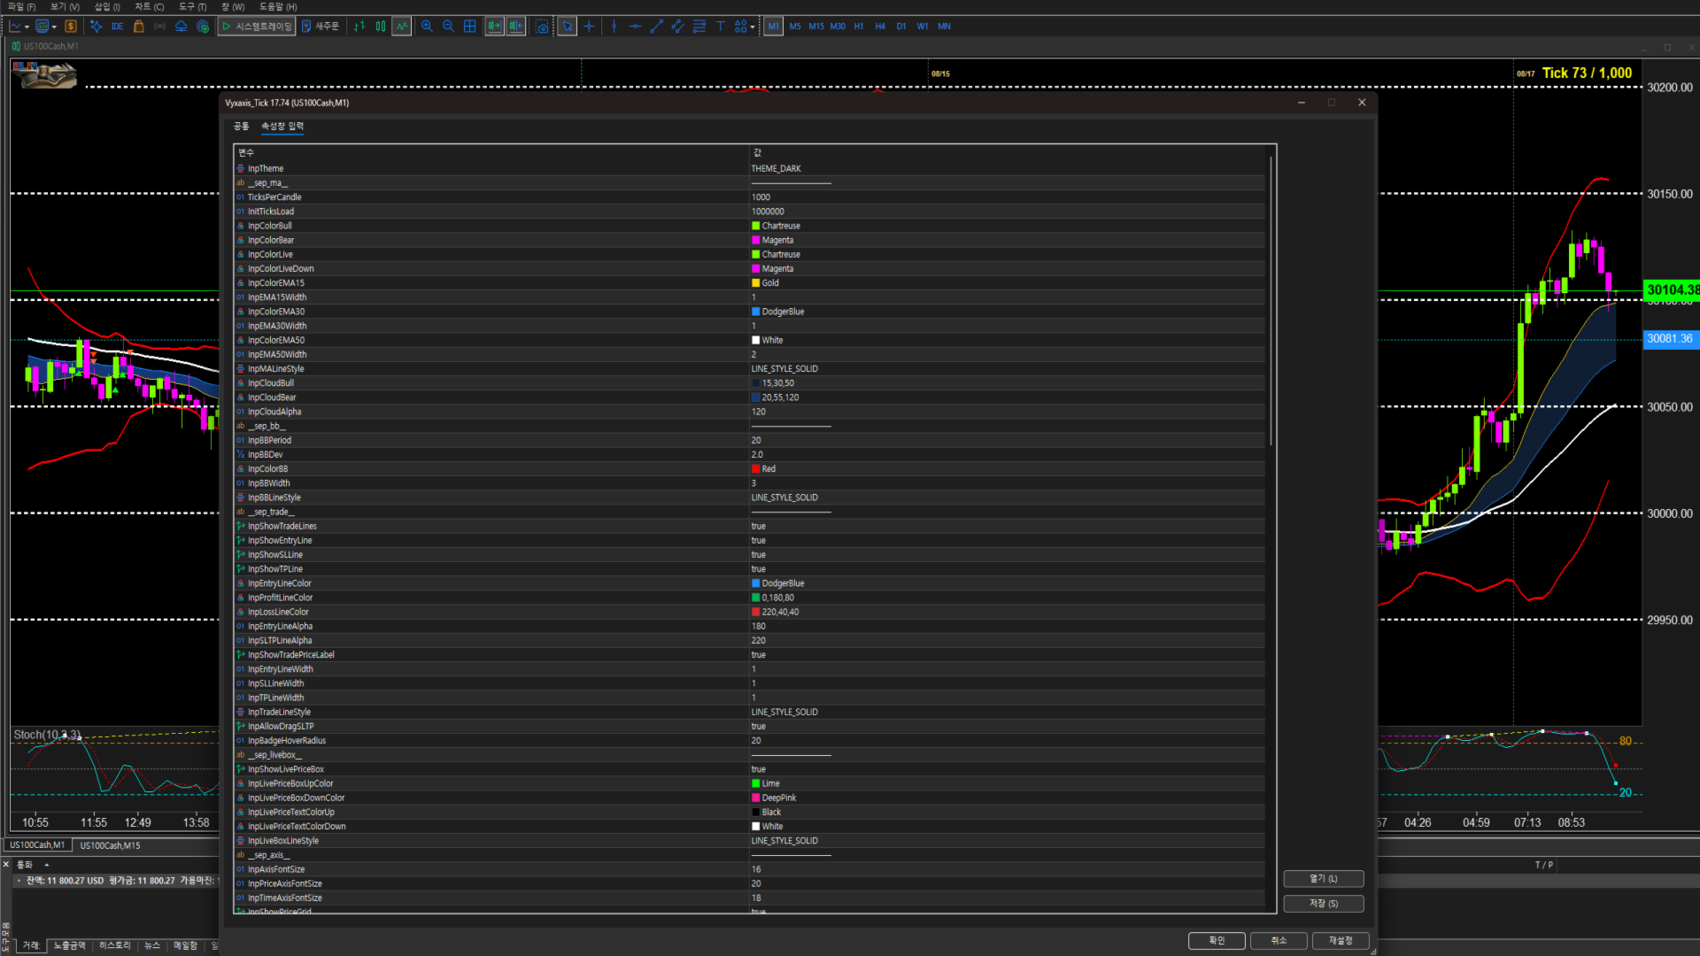Viewport: 1700px width, 956px height.
Task: Open the chart type dropdown arrow
Action: [27, 27]
